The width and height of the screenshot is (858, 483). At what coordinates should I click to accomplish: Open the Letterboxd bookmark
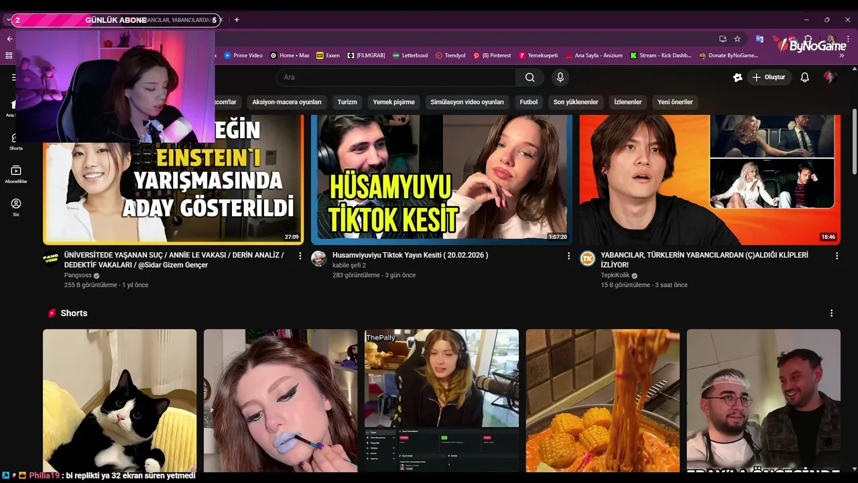(x=410, y=56)
